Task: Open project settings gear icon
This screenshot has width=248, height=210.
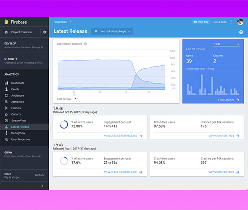Action: (x=45, y=32)
